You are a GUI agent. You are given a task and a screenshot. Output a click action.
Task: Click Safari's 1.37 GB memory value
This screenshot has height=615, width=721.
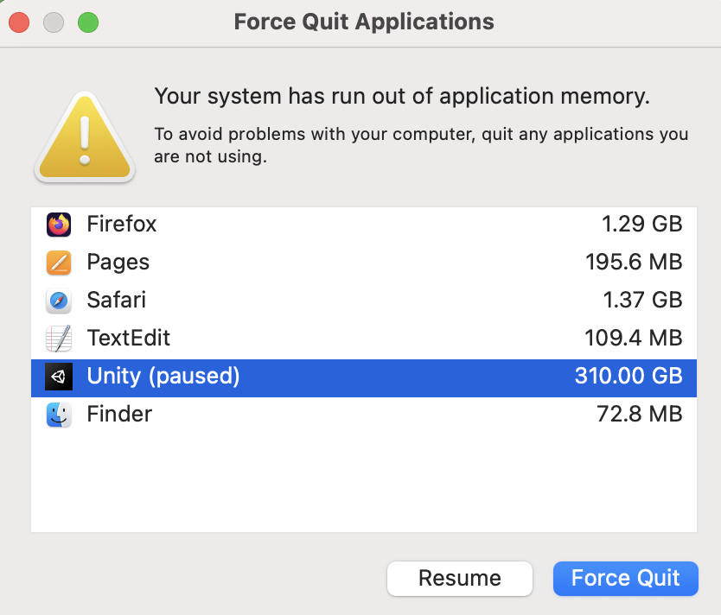pos(642,301)
